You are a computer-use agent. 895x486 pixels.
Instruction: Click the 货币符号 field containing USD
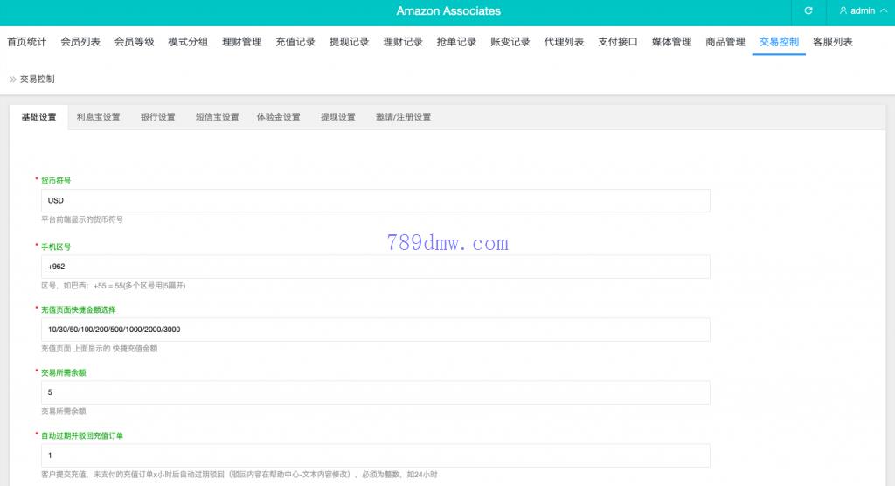[x=375, y=200]
